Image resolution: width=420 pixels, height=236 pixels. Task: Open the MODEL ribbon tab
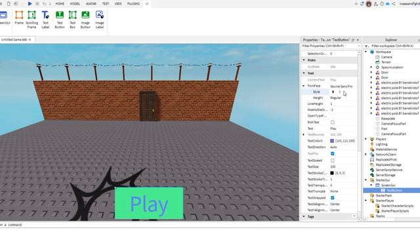(75, 4)
